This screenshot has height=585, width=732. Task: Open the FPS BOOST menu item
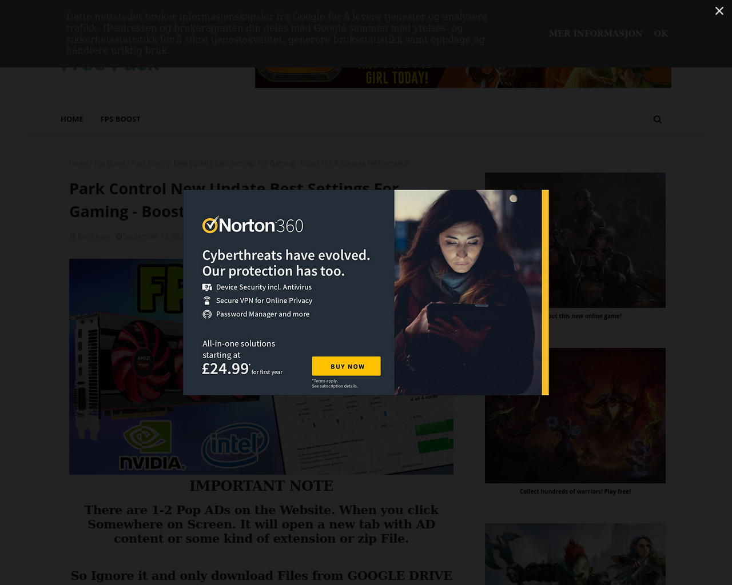120,119
